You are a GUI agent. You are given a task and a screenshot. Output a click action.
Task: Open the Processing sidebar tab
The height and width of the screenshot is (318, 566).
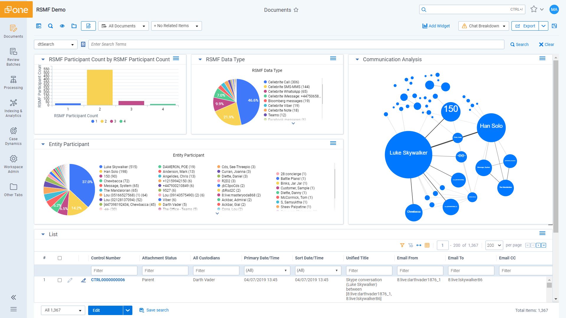click(x=13, y=82)
